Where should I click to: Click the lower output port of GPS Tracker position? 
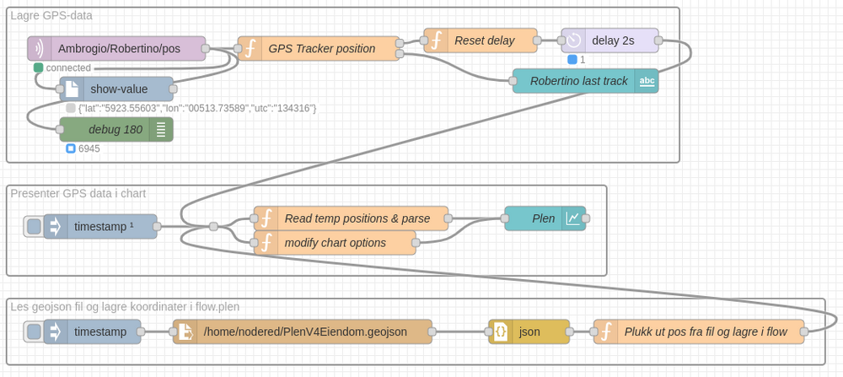click(400, 54)
